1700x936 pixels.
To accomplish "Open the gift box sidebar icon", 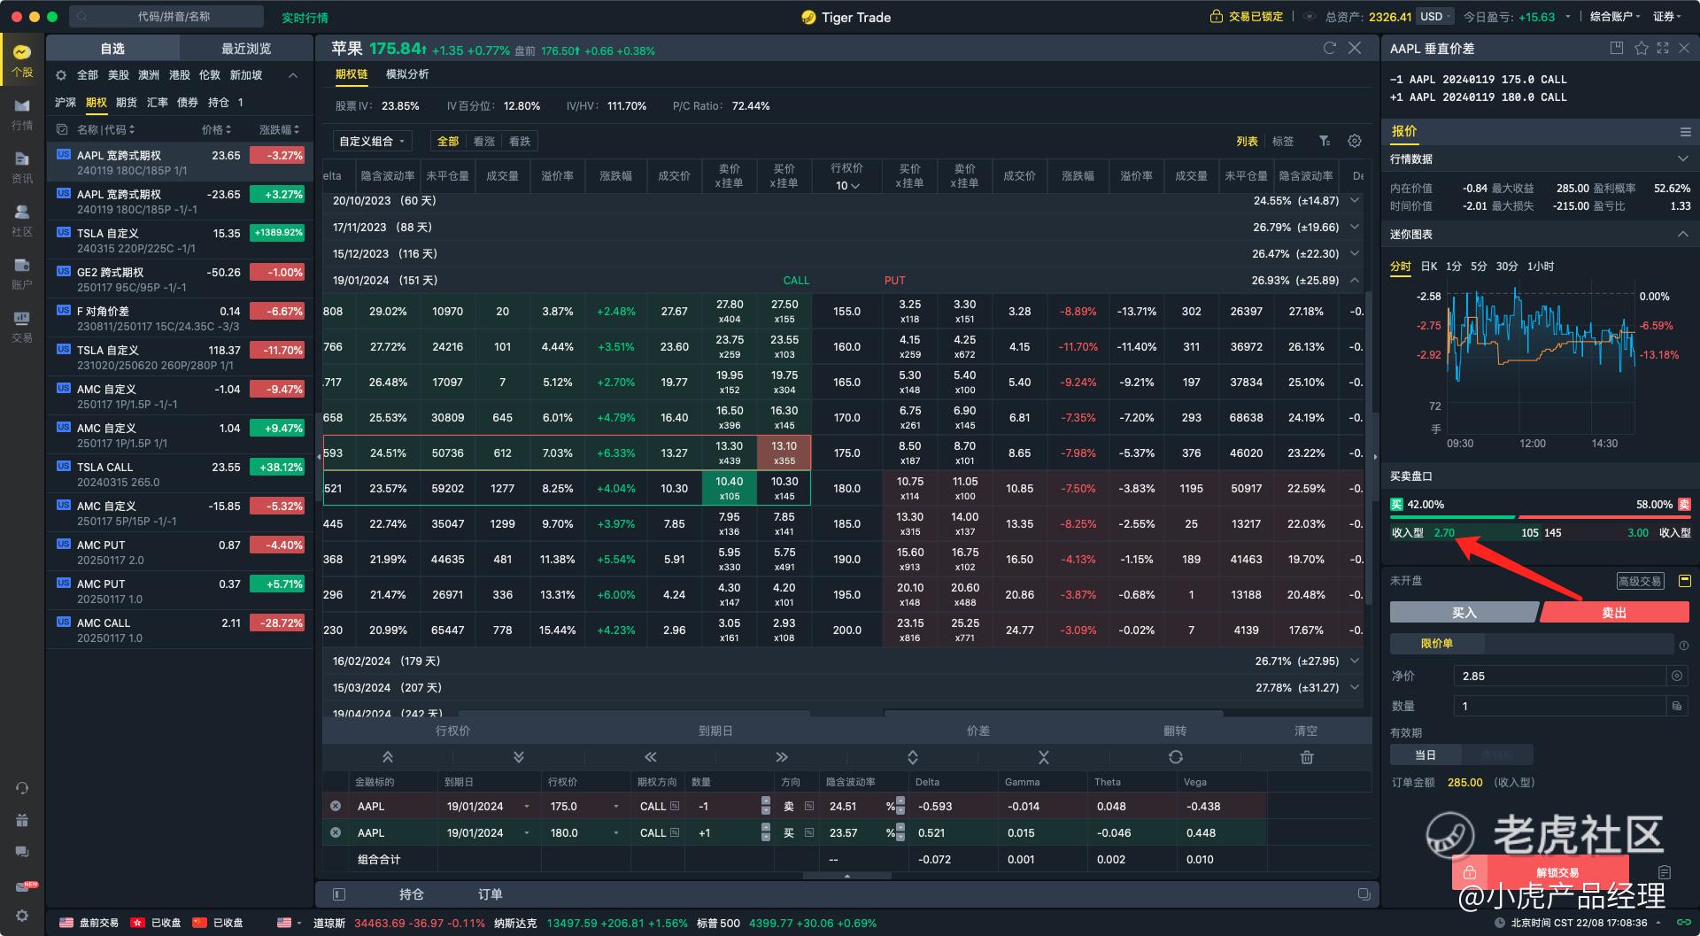I will [x=22, y=820].
